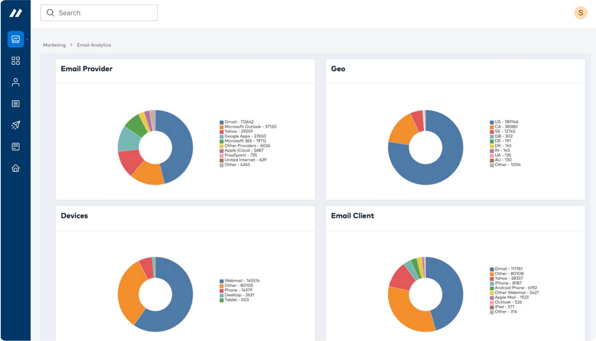This screenshot has width=596, height=341.
Task: Click United Internet - 629 legend entry
Action: click(x=243, y=160)
